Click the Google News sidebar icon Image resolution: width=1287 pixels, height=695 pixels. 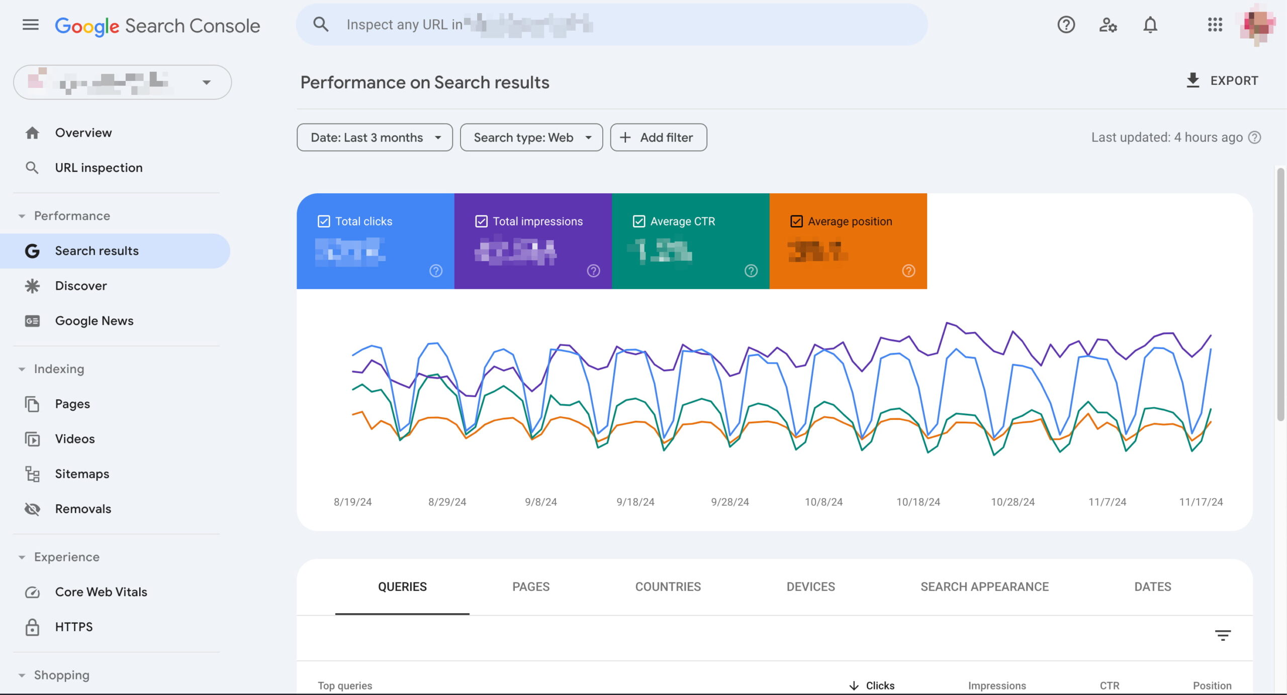(x=32, y=321)
